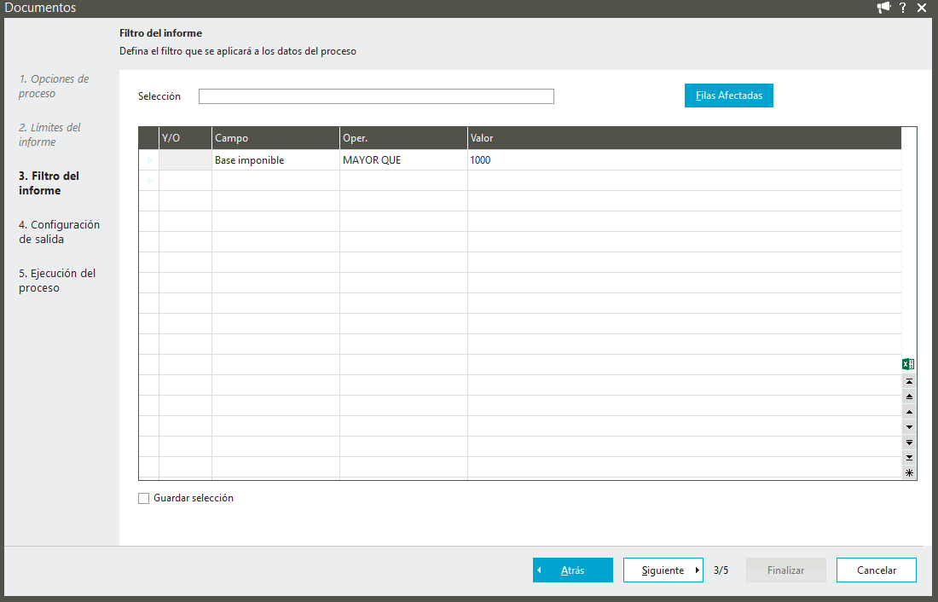Click the new-row asterisk marker
This screenshot has height=602, width=938.
pyautogui.click(x=149, y=180)
